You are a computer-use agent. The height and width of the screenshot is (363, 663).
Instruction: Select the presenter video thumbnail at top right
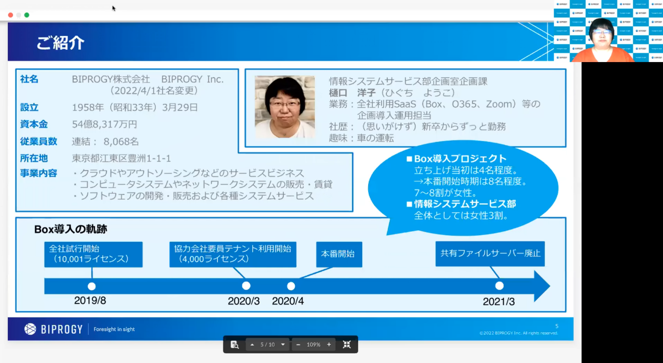point(608,31)
